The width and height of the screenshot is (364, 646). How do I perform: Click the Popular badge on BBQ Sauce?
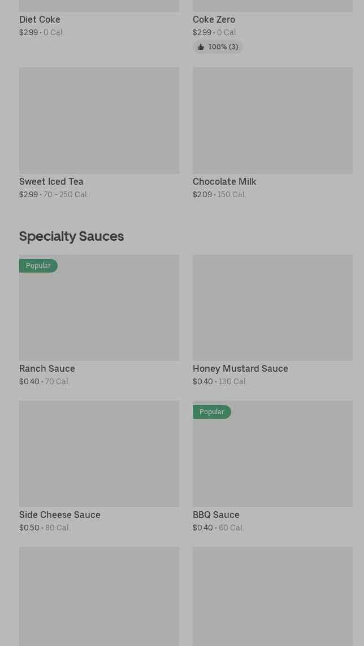211,412
